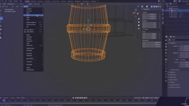Open Material properties tab icon
189x106 pixels.
tap(166, 77)
